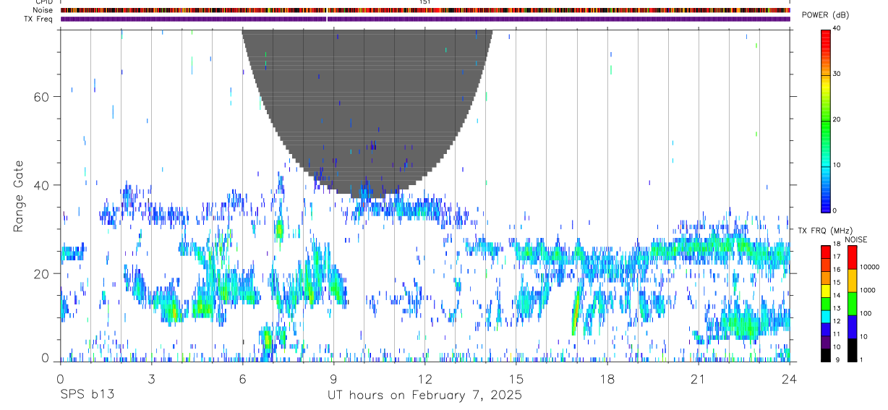Click the x-axis tick label 6
Image resolution: width=888 pixels, height=410 pixels.
click(242, 379)
